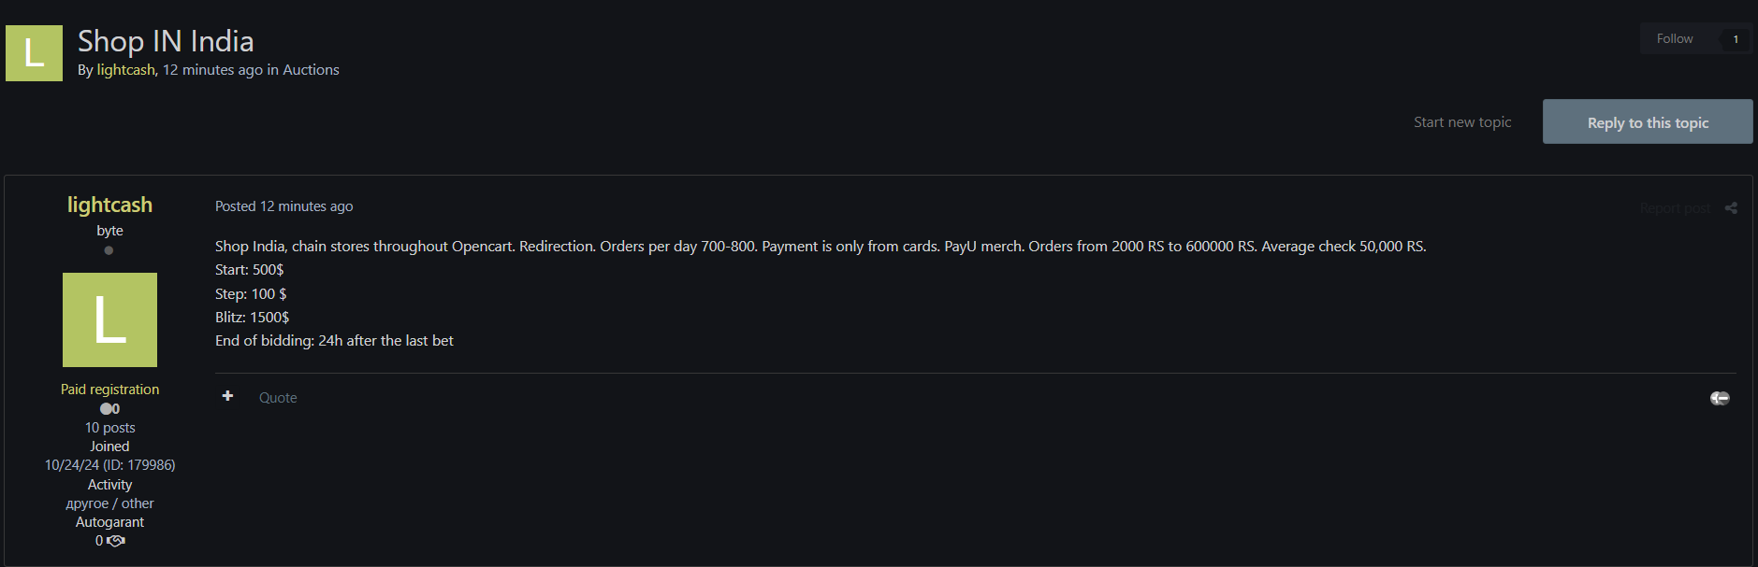Screen dimensions: 1758x567
Task: Report post link
Action: click(x=1674, y=208)
